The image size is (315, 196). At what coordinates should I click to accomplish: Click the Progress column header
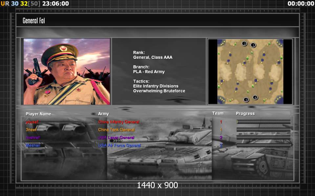pos(245,114)
